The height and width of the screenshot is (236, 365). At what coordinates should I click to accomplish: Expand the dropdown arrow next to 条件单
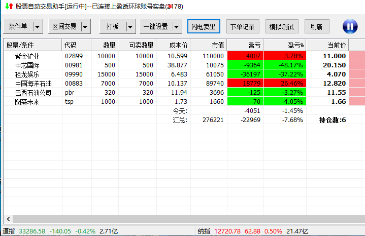tap(38, 26)
